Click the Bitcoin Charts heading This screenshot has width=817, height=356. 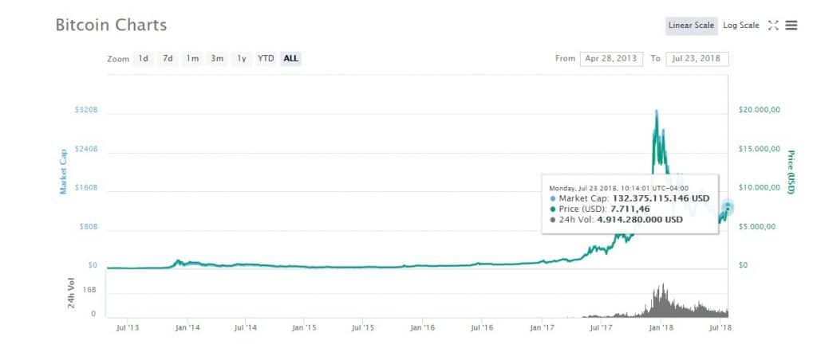111,25
